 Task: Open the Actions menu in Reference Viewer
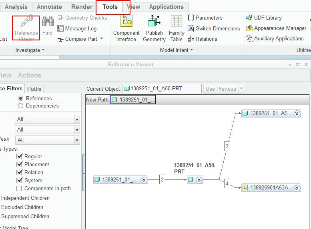click(x=30, y=75)
